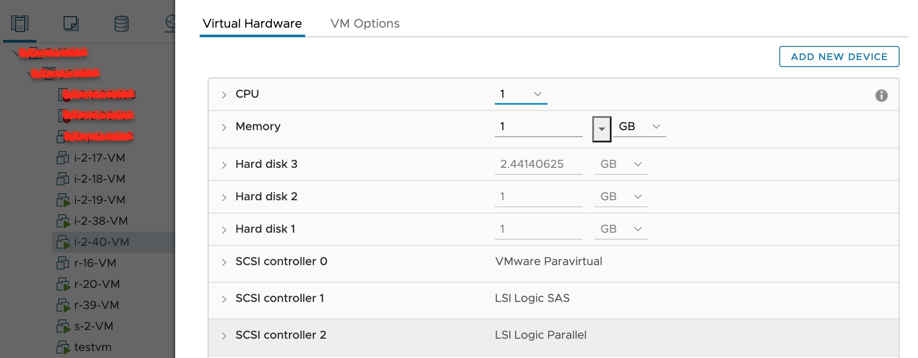
Task: Expand the Hard disk 3 row
Action: click(224, 165)
